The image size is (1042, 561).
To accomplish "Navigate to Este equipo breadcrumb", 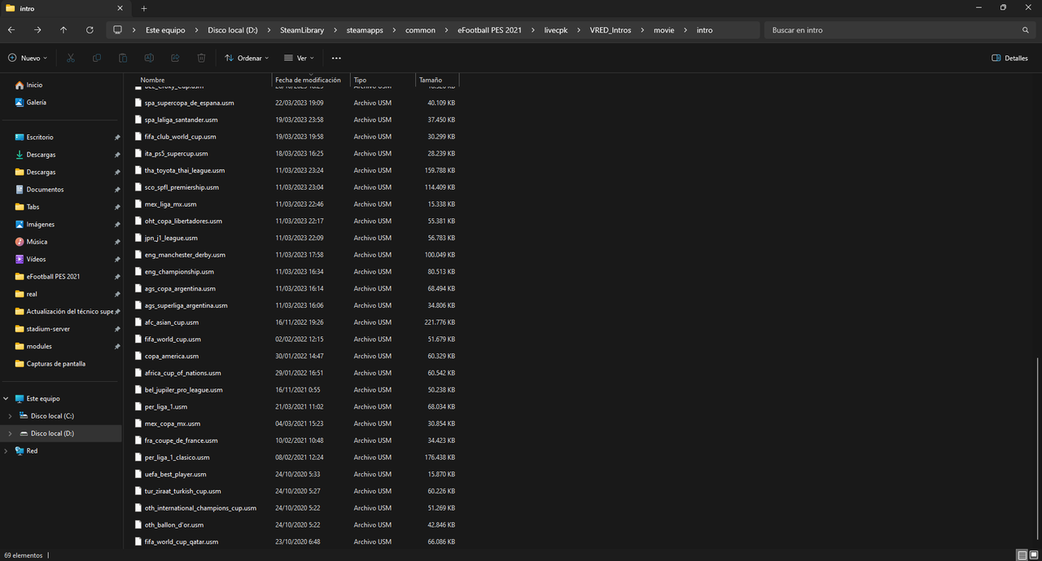I will pyautogui.click(x=165, y=30).
